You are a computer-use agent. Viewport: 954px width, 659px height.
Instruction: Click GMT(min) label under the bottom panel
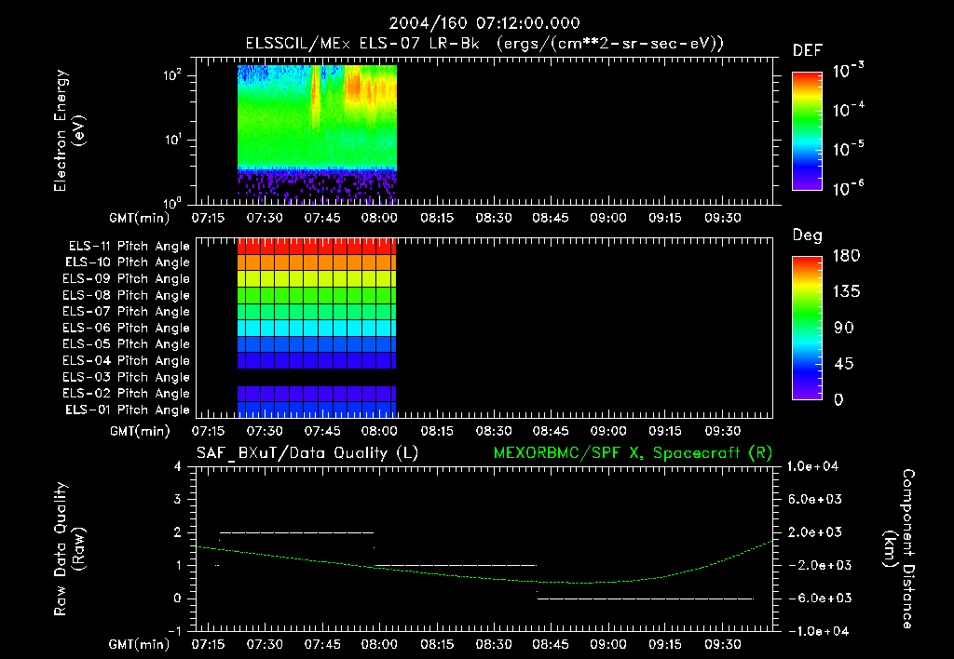pos(140,644)
